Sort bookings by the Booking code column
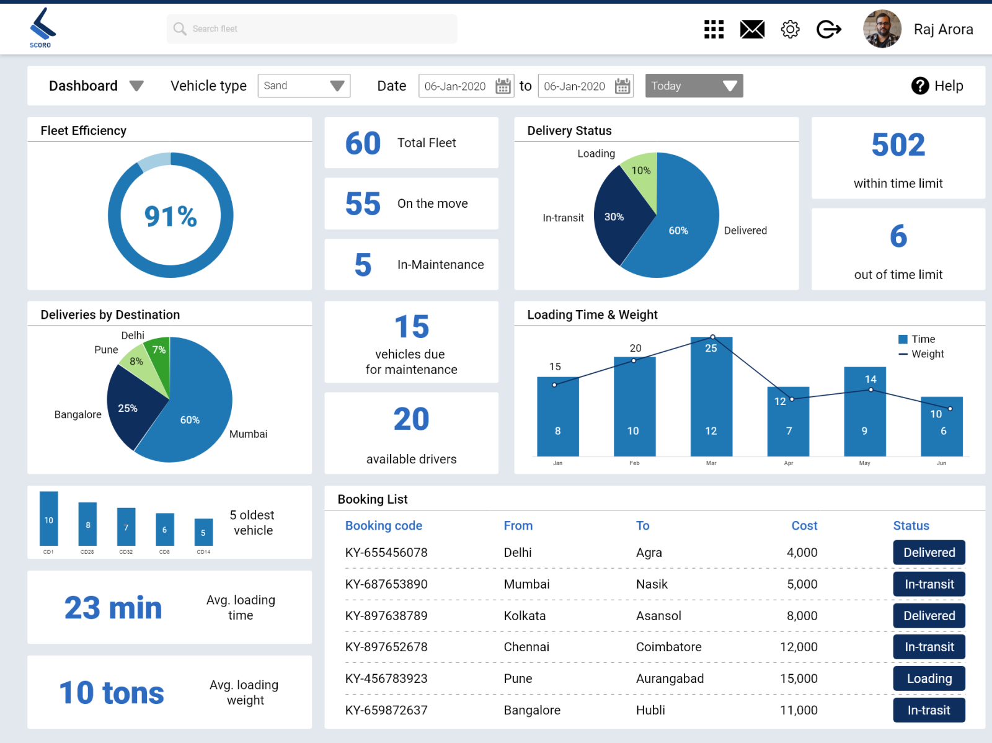 point(383,525)
